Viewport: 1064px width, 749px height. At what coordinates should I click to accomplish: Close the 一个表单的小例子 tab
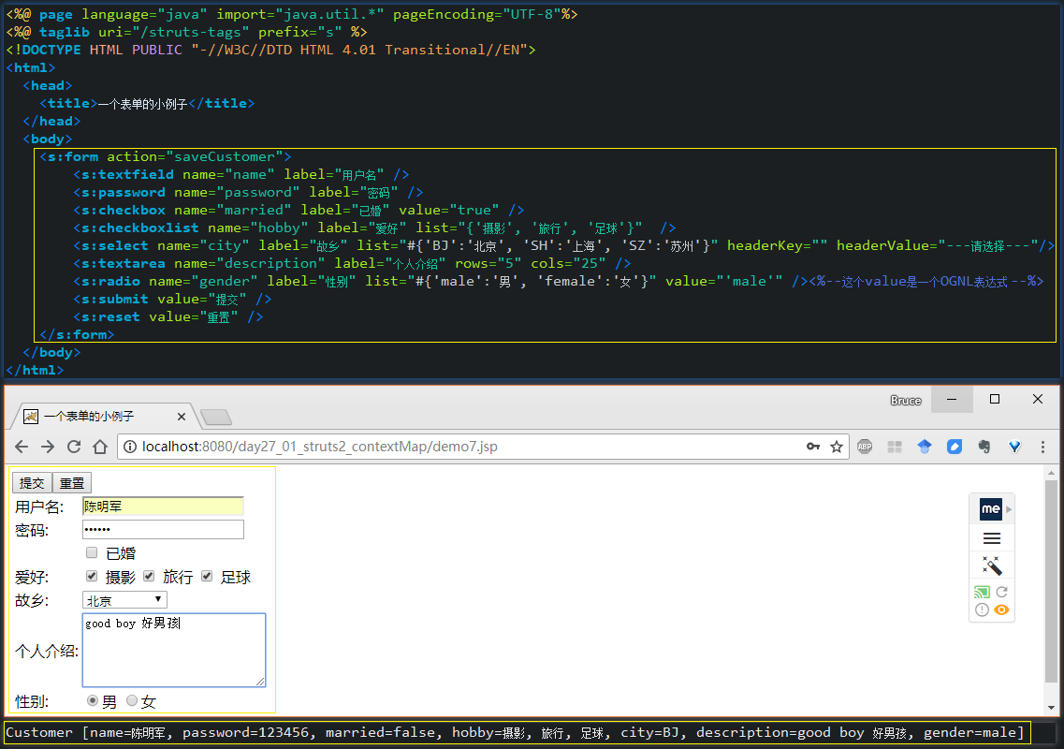click(x=182, y=417)
